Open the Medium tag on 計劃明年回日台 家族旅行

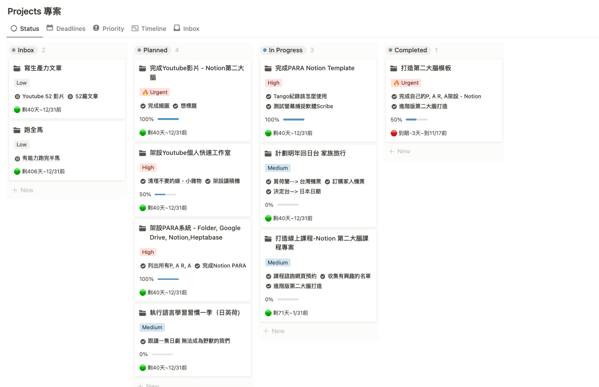tap(278, 168)
